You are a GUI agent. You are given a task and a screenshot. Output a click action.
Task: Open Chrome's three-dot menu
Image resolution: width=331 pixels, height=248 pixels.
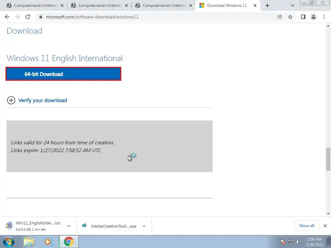click(324, 17)
